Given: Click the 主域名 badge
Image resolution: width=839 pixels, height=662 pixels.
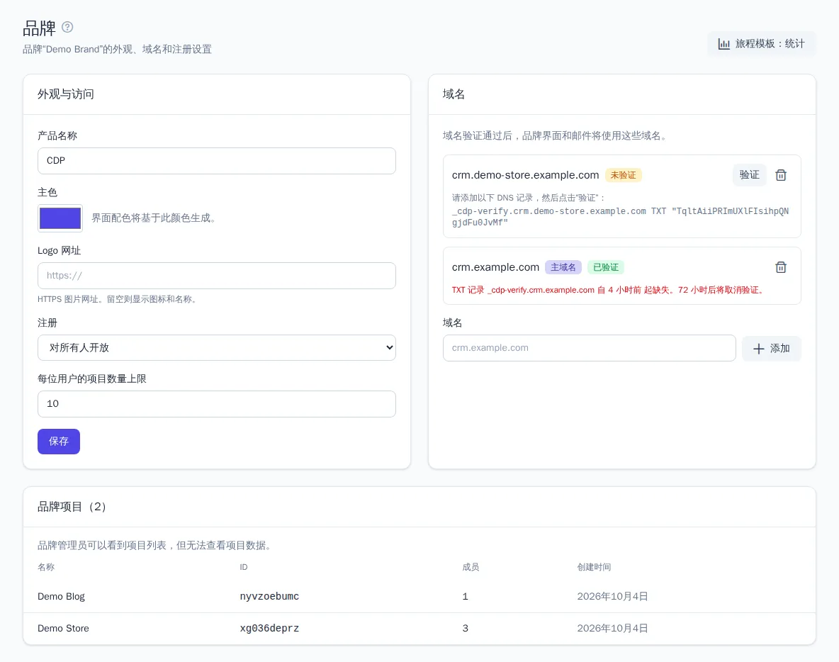Looking at the screenshot, I should point(563,267).
